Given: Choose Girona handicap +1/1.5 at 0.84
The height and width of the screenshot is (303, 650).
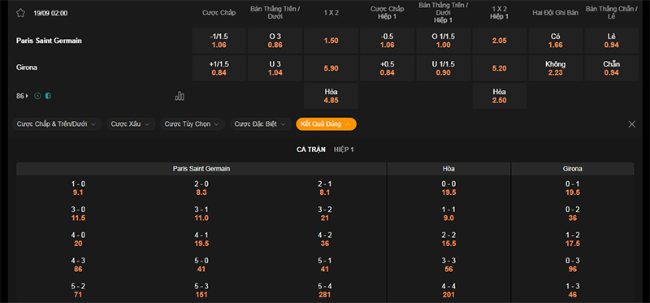Looking at the screenshot, I should coord(219,68).
